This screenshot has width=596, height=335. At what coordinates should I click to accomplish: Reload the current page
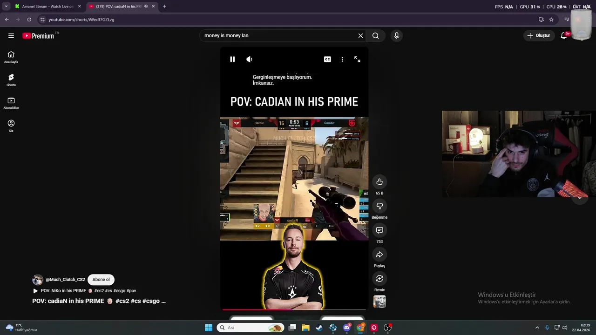[29, 20]
